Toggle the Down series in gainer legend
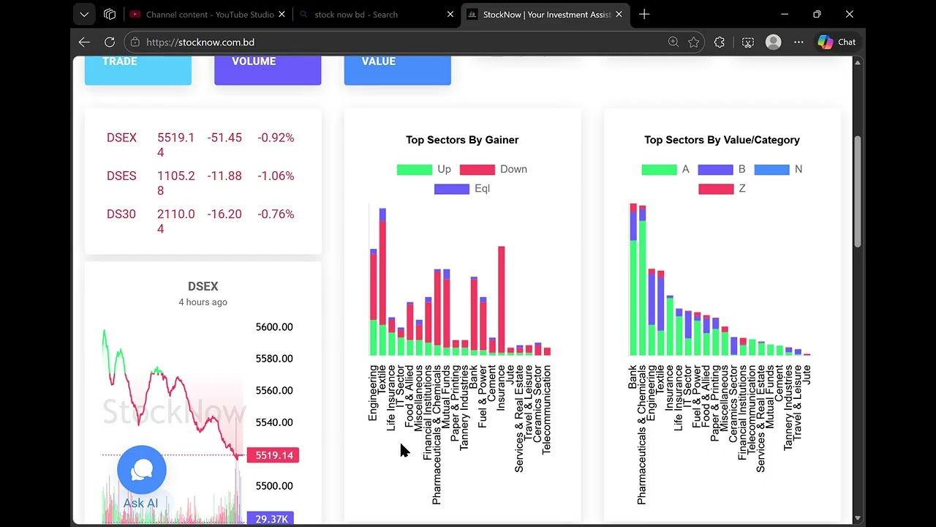This screenshot has height=527, width=936. coord(494,169)
